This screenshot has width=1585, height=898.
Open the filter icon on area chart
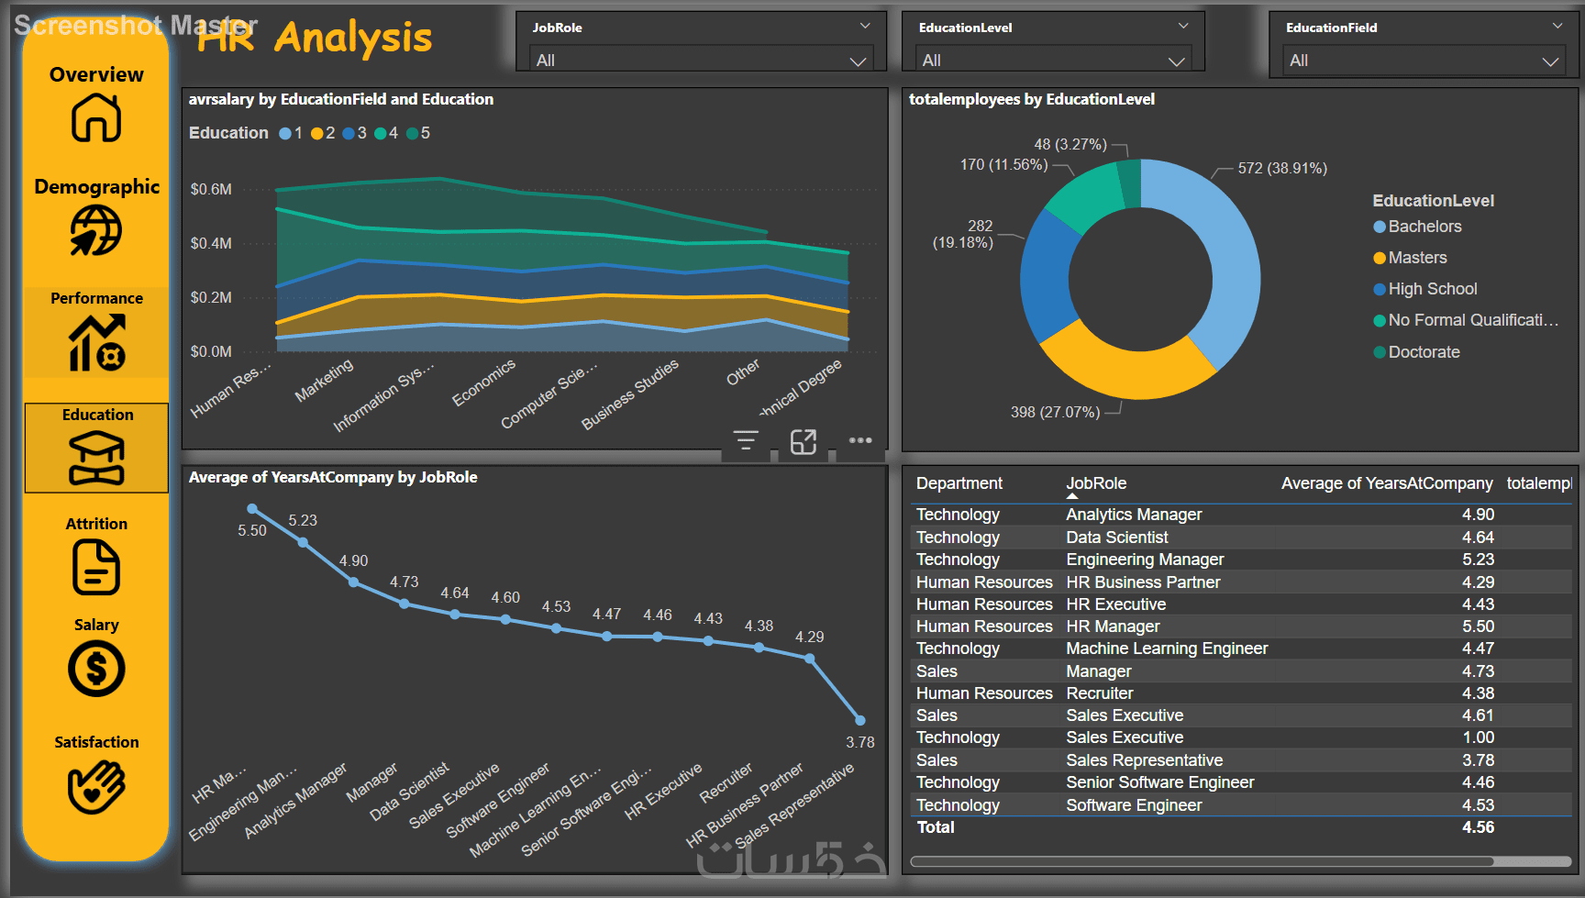click(746, 441)
